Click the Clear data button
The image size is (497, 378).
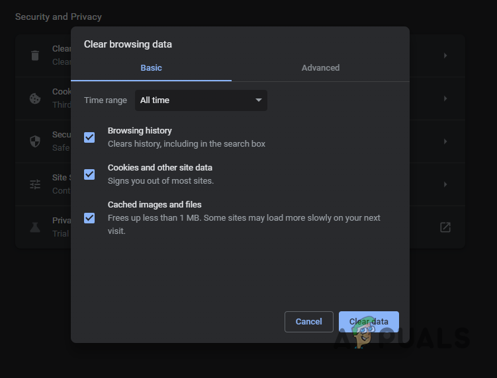point(369,322)
